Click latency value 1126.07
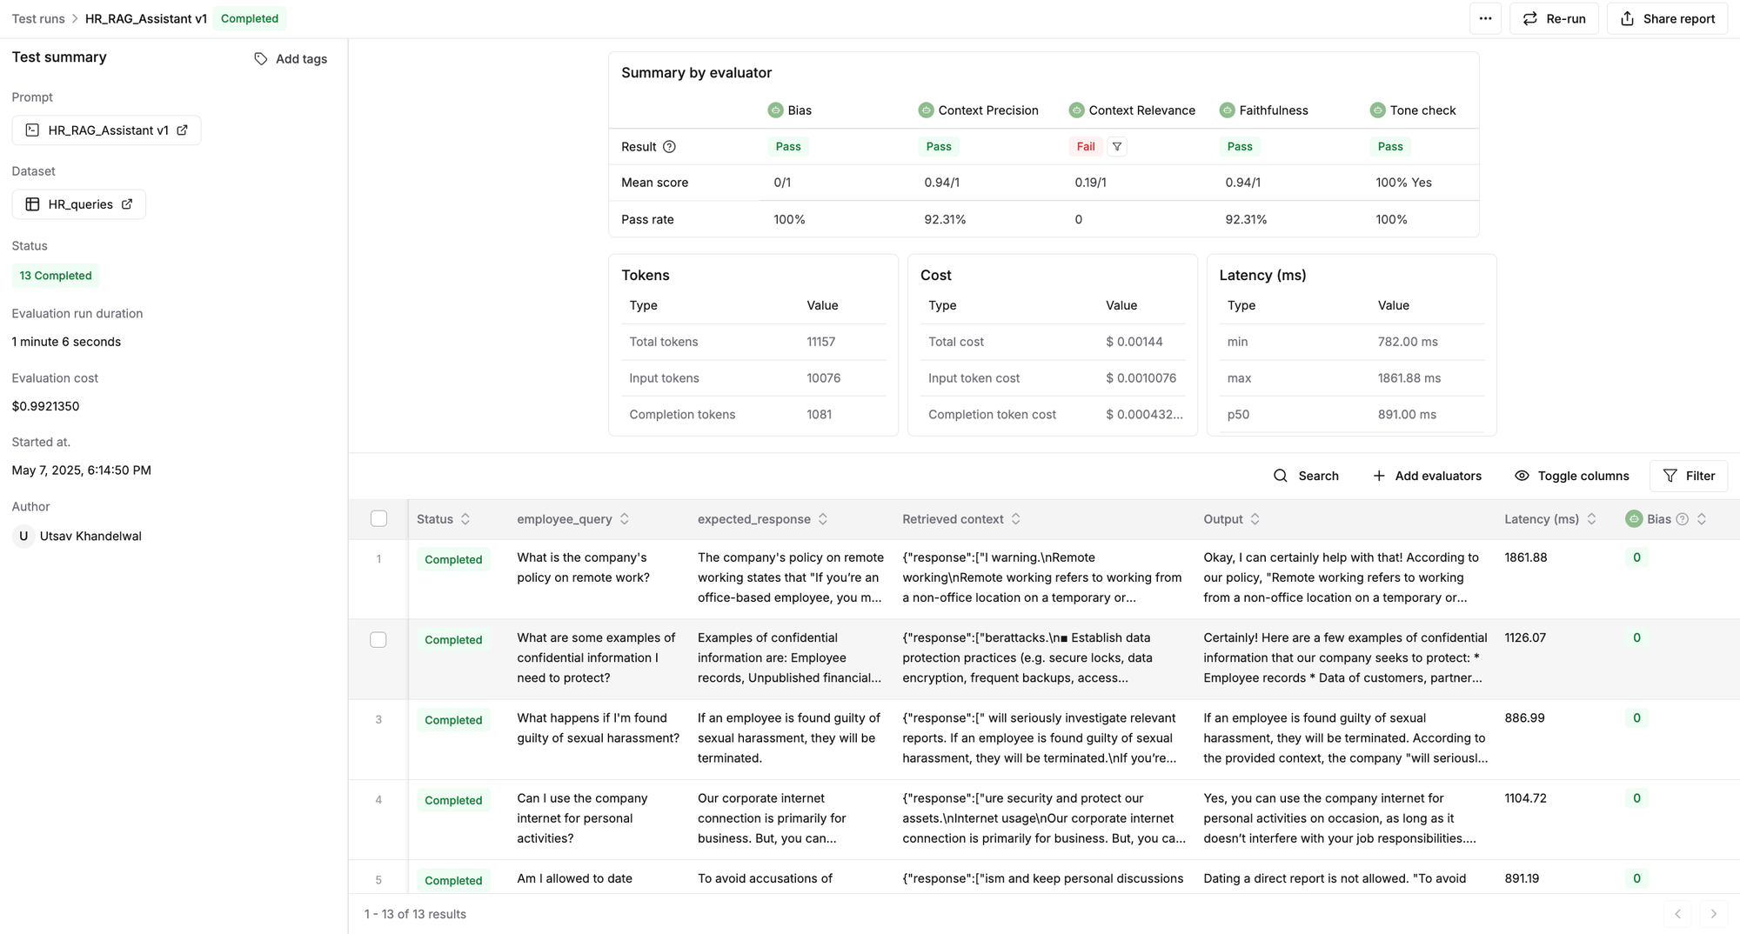Screen dimensions: 1740x934 pyautogui.click(x=1525, y=637)
